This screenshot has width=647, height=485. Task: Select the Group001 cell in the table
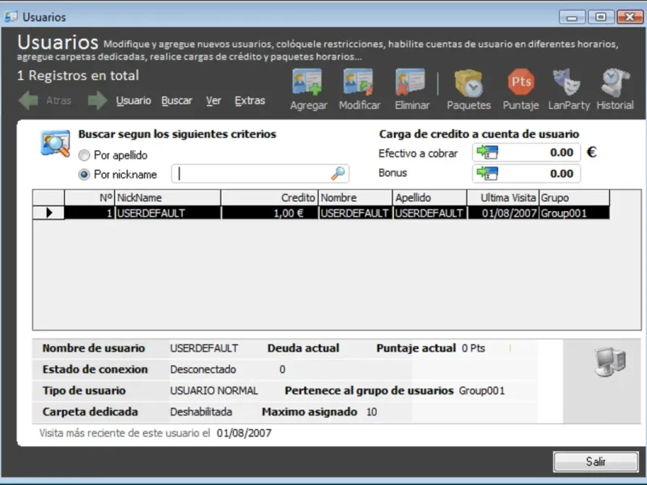pos(574,213)
